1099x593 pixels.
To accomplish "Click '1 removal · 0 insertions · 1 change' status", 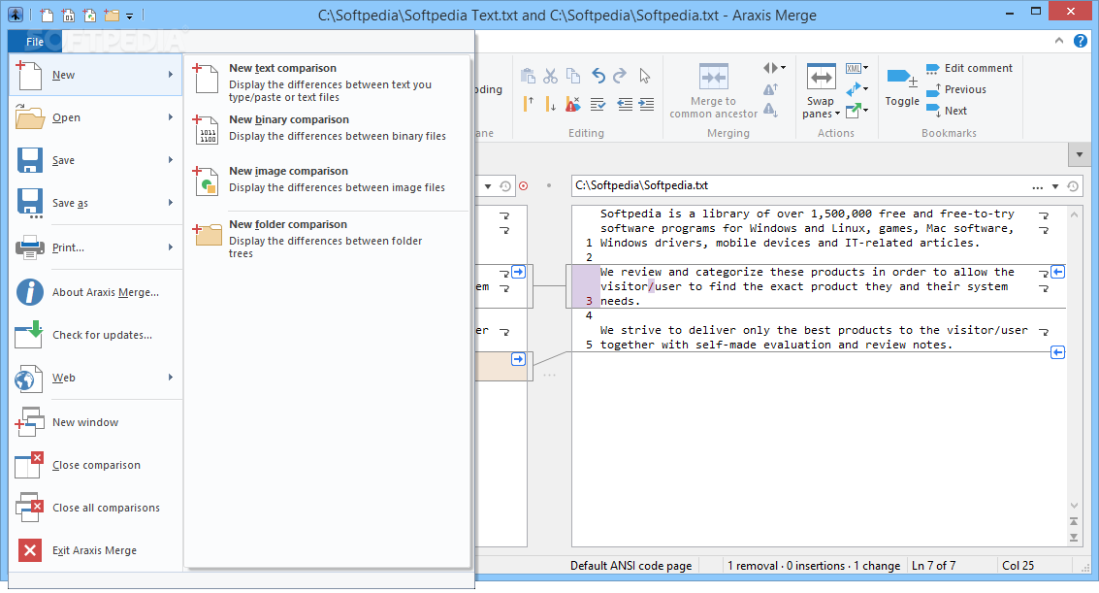I will point(814,566).
